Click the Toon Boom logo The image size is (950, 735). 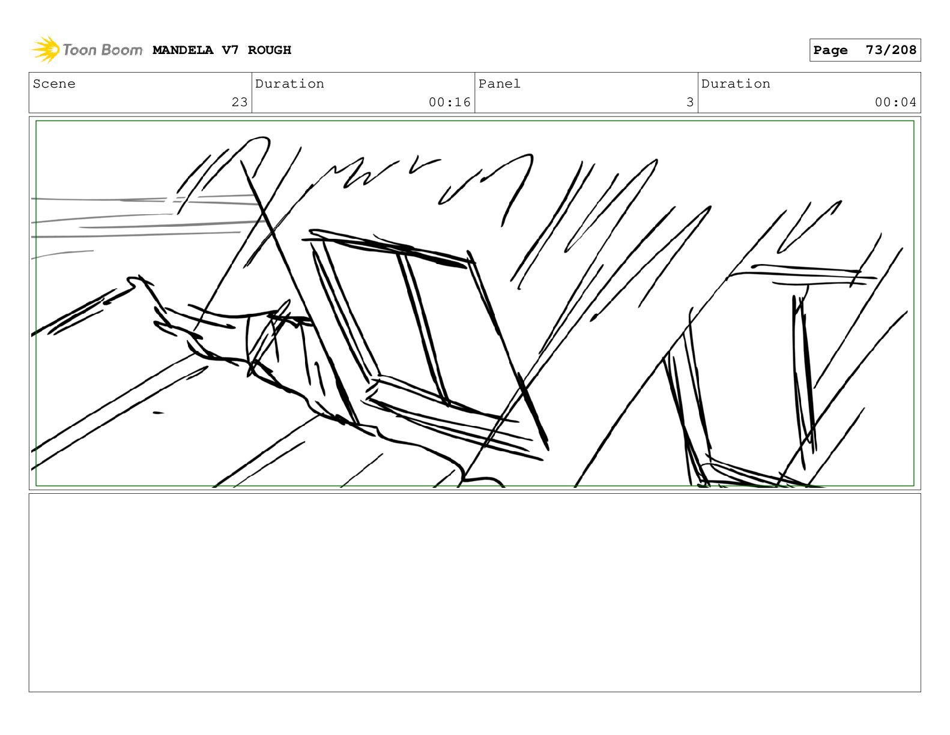87,50
